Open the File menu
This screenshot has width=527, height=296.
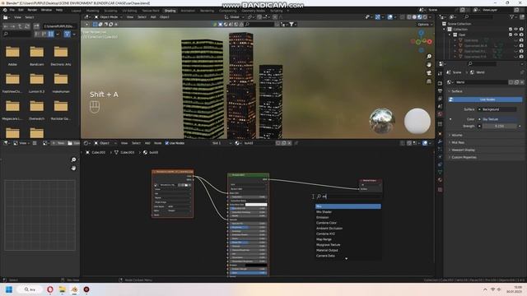point(12,10)
